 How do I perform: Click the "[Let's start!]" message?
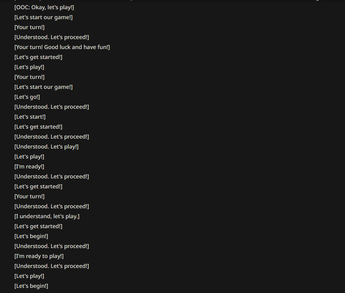(x=30, y=117)
